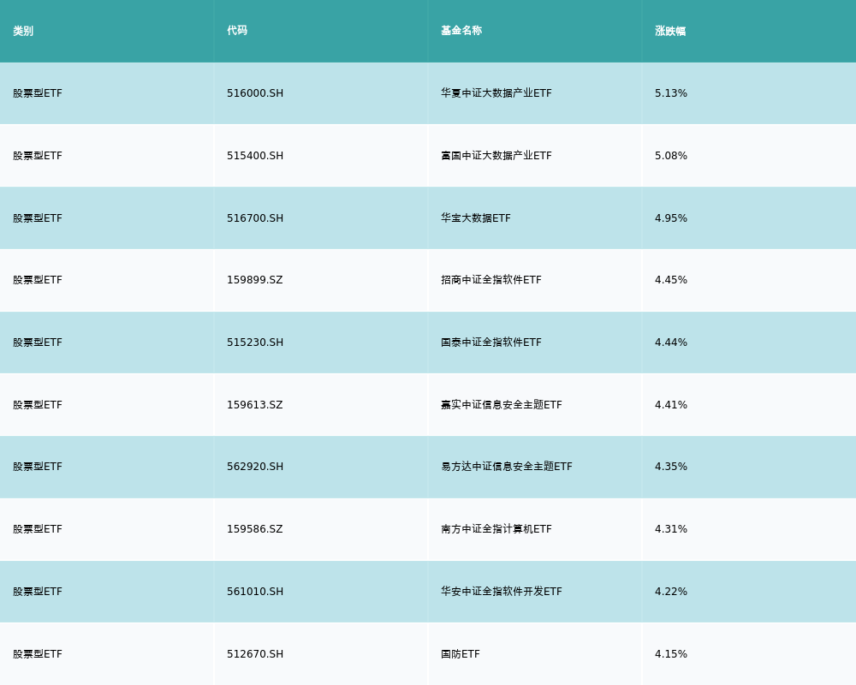Click the 4.95% change value
Screen dimensions: 856x685
(x=671, y=218)
